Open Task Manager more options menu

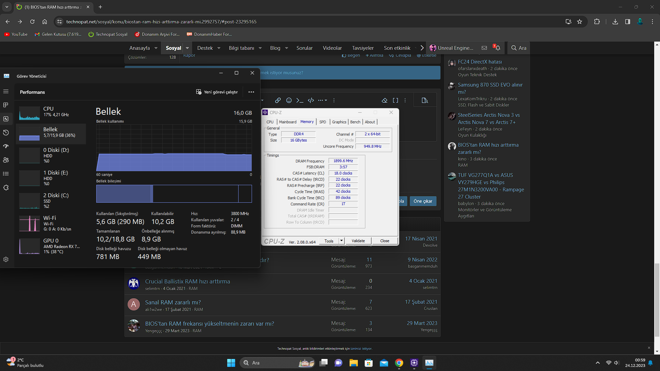tap(251, 92)
